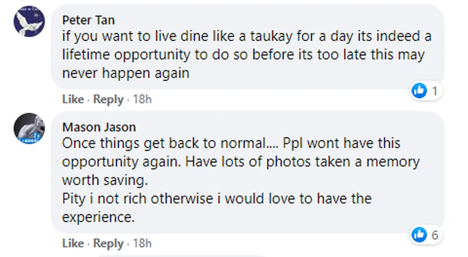Click "never happen again" text in Peter Tan's comment
Screen dimensions: 468x257
click(x=126, y=73)
